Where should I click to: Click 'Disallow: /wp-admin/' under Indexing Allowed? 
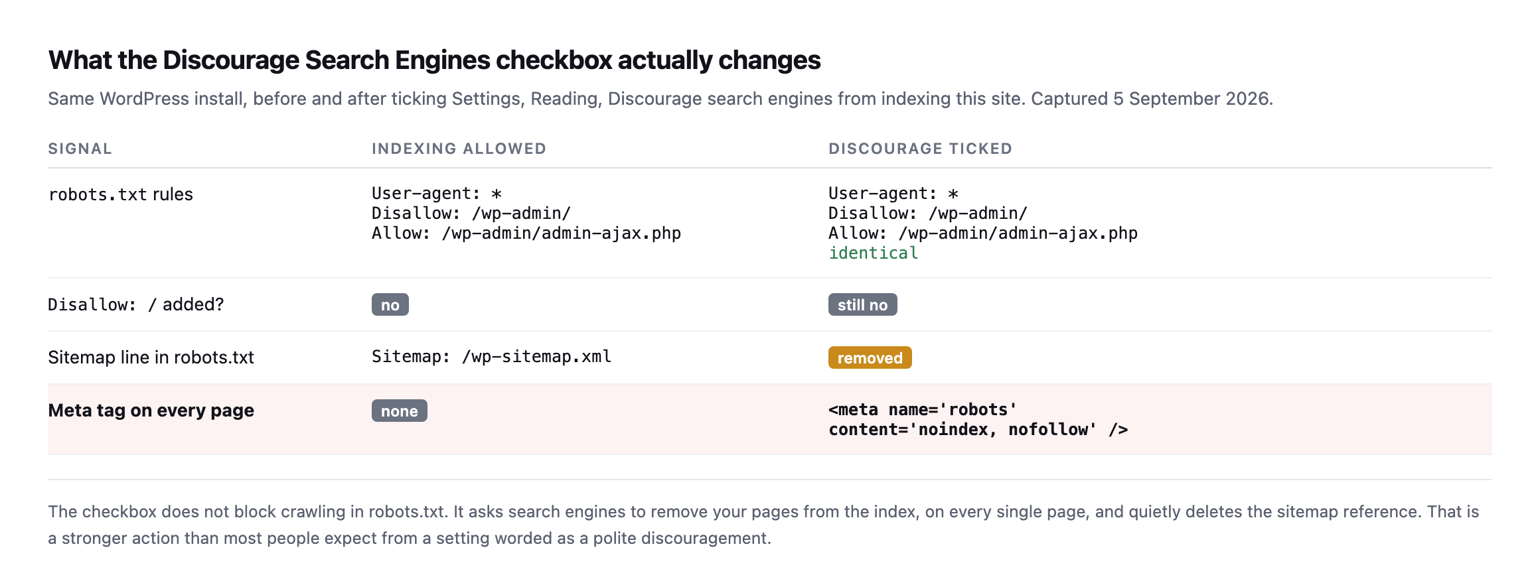(x=471, y=214)
